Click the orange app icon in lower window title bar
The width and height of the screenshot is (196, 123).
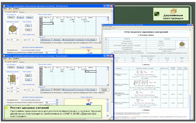click(4, 56)
